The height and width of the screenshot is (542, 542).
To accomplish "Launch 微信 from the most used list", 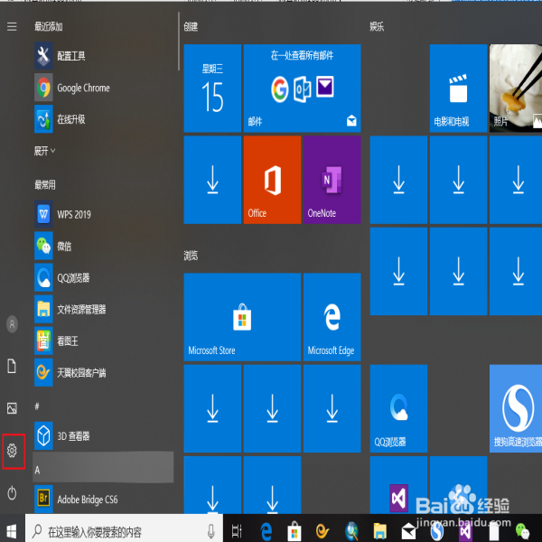I will click(x=104, y=246).
